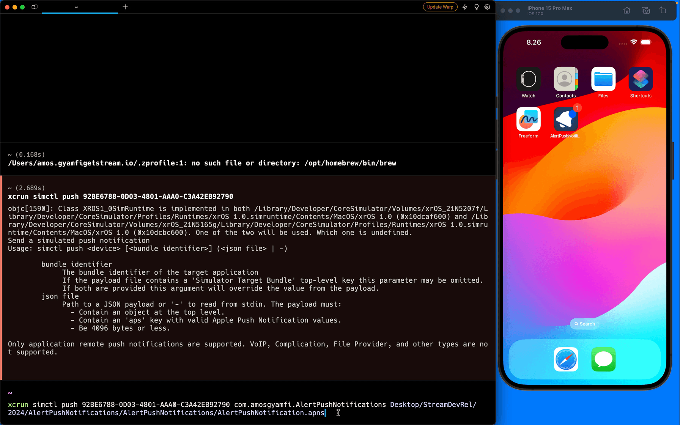Click the 8.26 clock in status bar
680x425 pixels.
coord(534,42)
